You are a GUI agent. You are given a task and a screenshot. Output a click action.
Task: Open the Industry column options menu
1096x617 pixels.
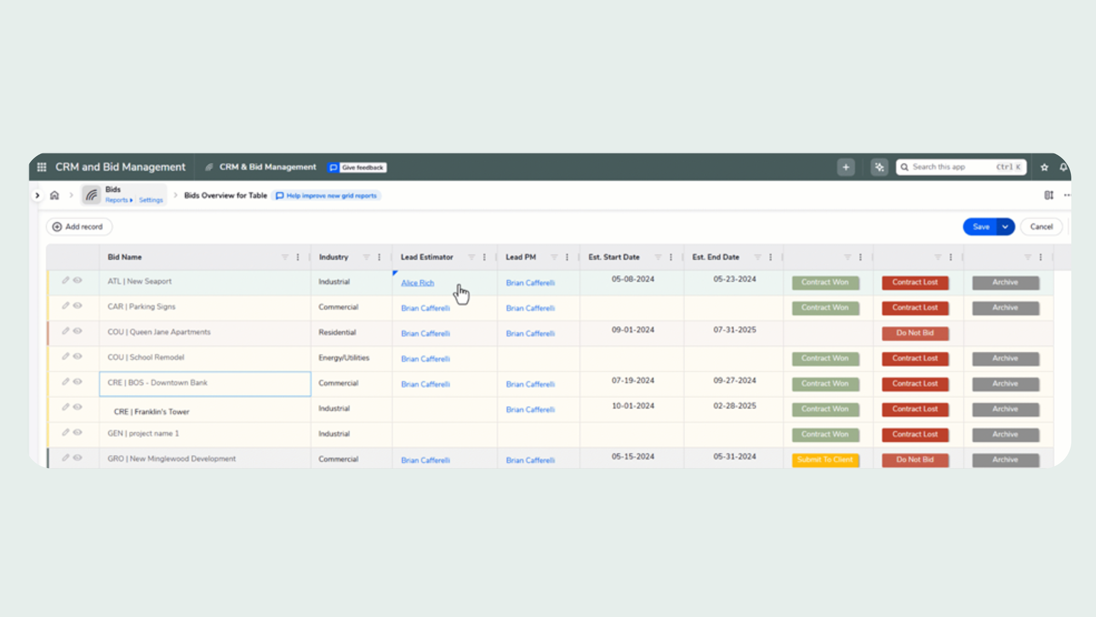(379, 257)
